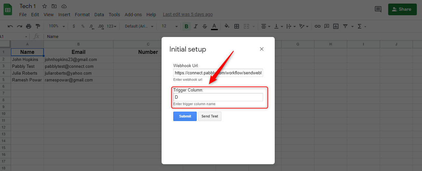This screenshot has width=422, height=171.
Task: Click the insert chart icon
Action: tap(336, 26)
